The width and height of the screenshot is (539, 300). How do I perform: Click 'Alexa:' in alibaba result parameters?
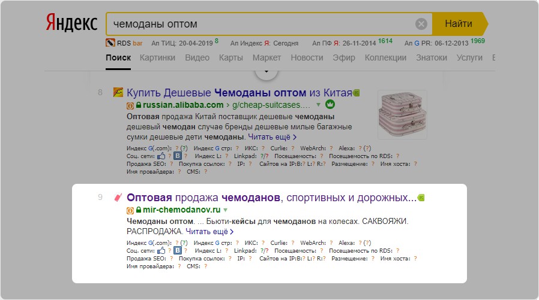[x=346, y=148]
